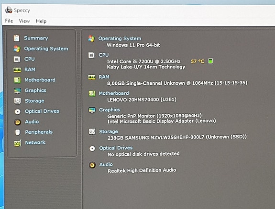
Task: Open the View menu
Action: click(24, 21)
